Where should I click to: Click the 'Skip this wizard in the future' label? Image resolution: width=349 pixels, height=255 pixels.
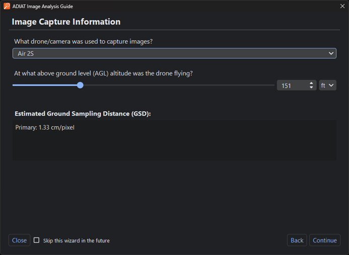pos(77,241)
